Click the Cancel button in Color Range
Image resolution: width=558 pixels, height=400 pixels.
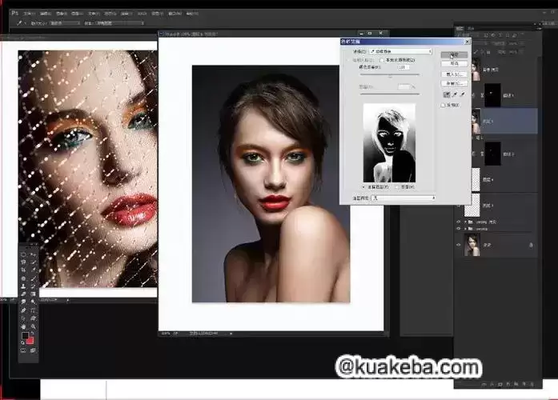[x=453, y=62]
